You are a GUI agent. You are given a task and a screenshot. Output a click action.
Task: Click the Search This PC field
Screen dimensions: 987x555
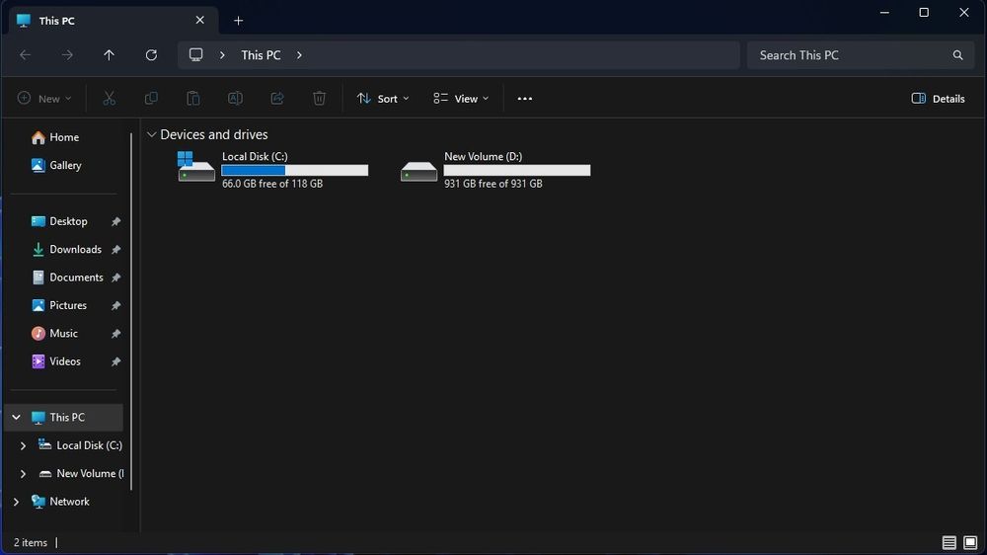point(861,55)
